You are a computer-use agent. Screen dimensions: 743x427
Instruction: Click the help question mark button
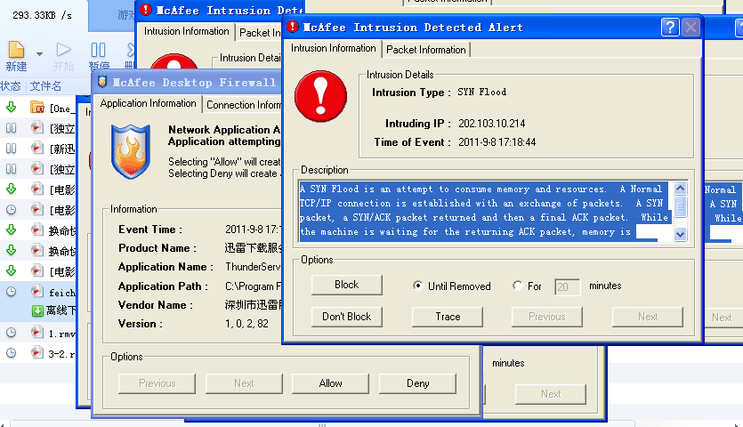pos(670,27)
